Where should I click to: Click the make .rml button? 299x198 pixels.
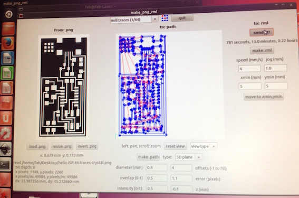[262, 50]
